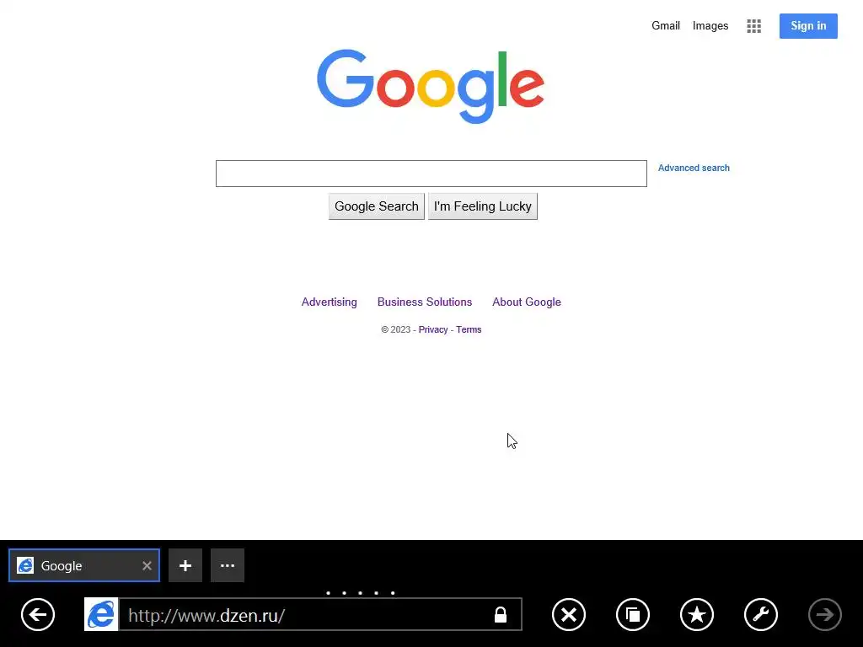The image size is (863, 647).
Task: Open tab tools ellipsis menu
Action: click(228, 565)
